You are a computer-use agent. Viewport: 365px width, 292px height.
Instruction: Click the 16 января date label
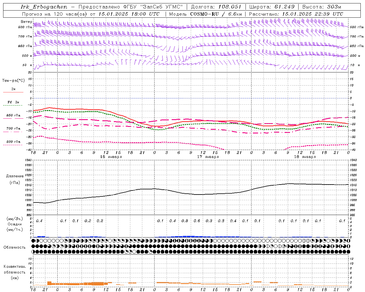point(111,157)
